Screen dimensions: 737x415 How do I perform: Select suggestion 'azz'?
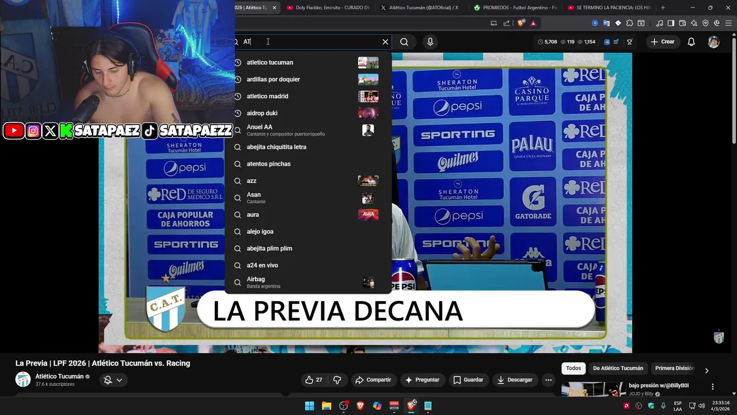pyautogui.click(x=308, y=181)
